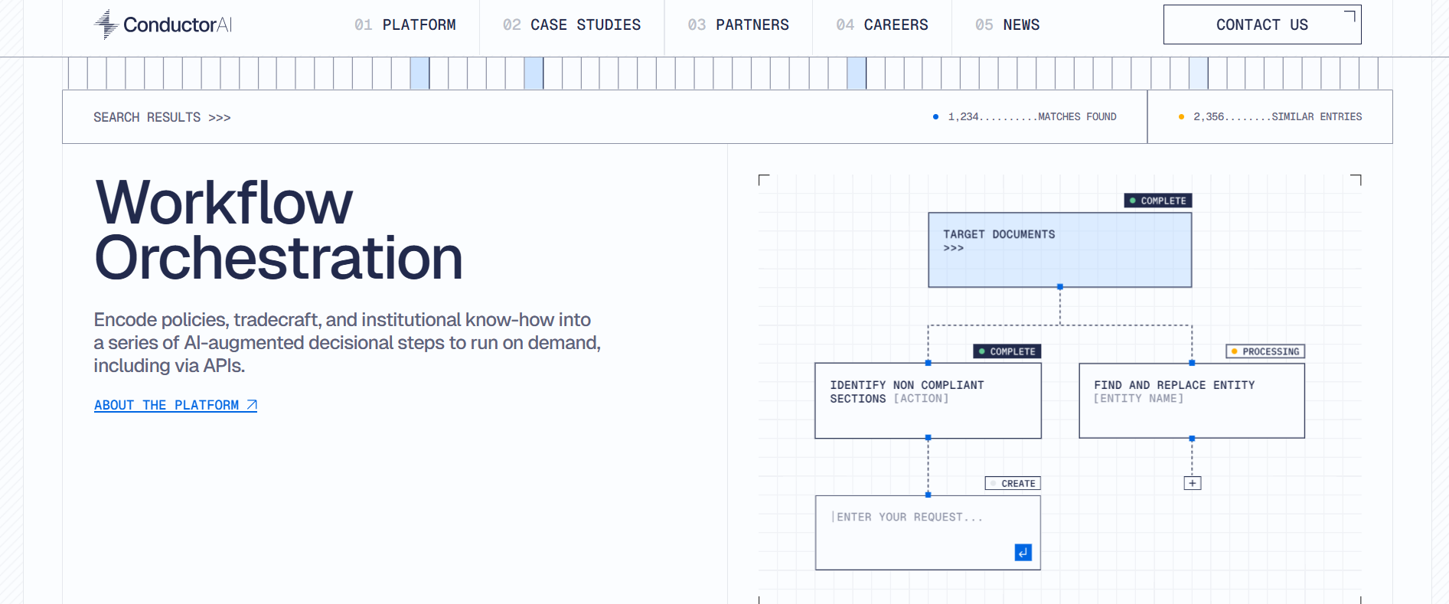Click the Contact Us button

pyautogui.click(x=1261, y=25)
